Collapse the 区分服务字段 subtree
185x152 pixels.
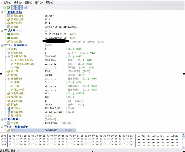tap(5, 56)
